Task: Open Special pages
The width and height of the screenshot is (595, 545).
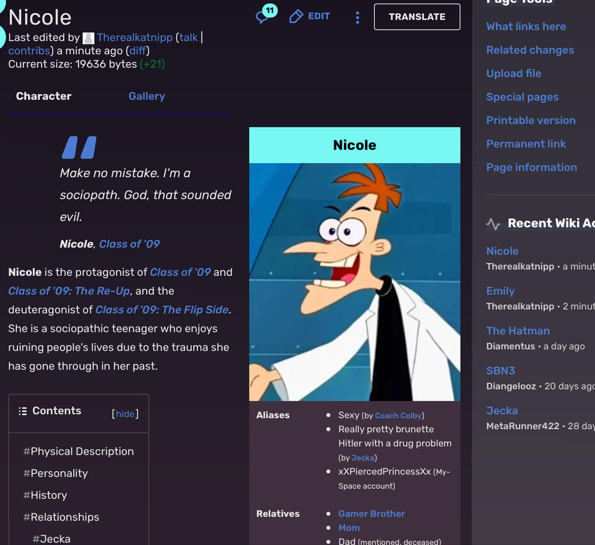Action: (x=522, y=97)
